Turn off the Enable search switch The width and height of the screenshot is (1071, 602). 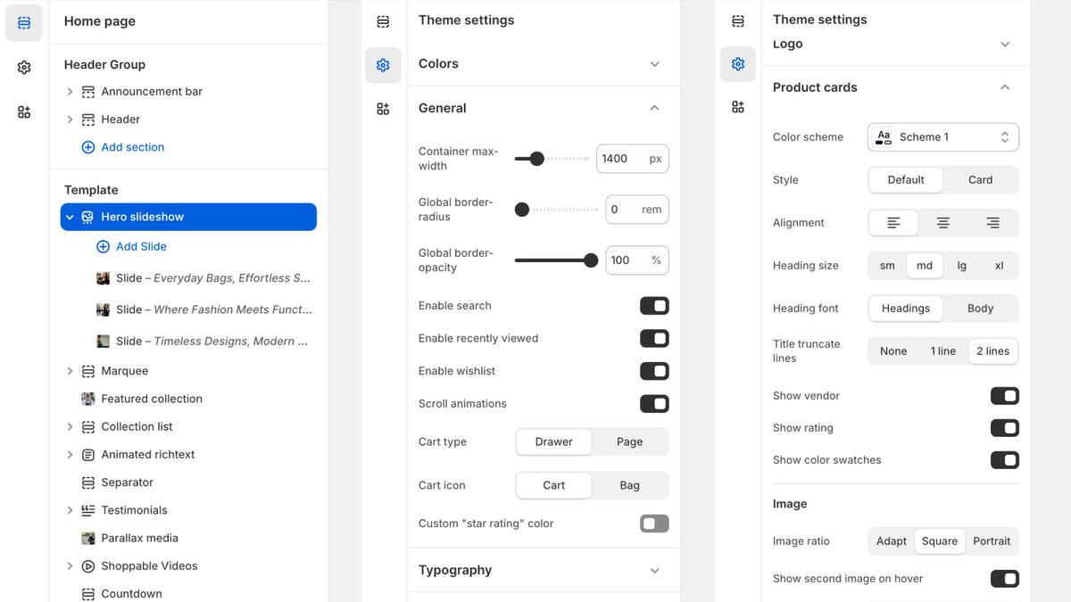pyautogui.click(x=654, y=306)
